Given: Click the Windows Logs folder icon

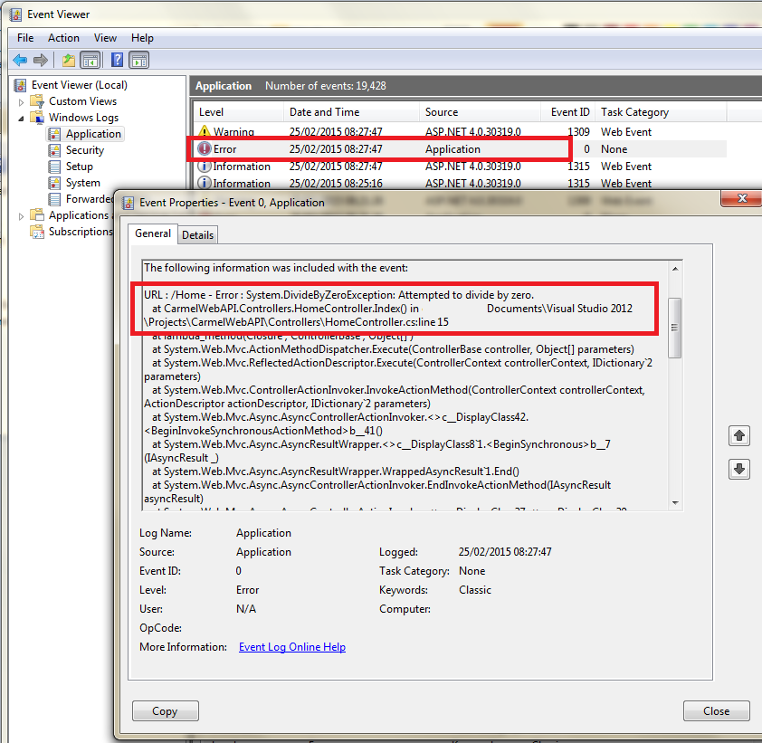Looking at the screenshot, I should tap(37, 118).
